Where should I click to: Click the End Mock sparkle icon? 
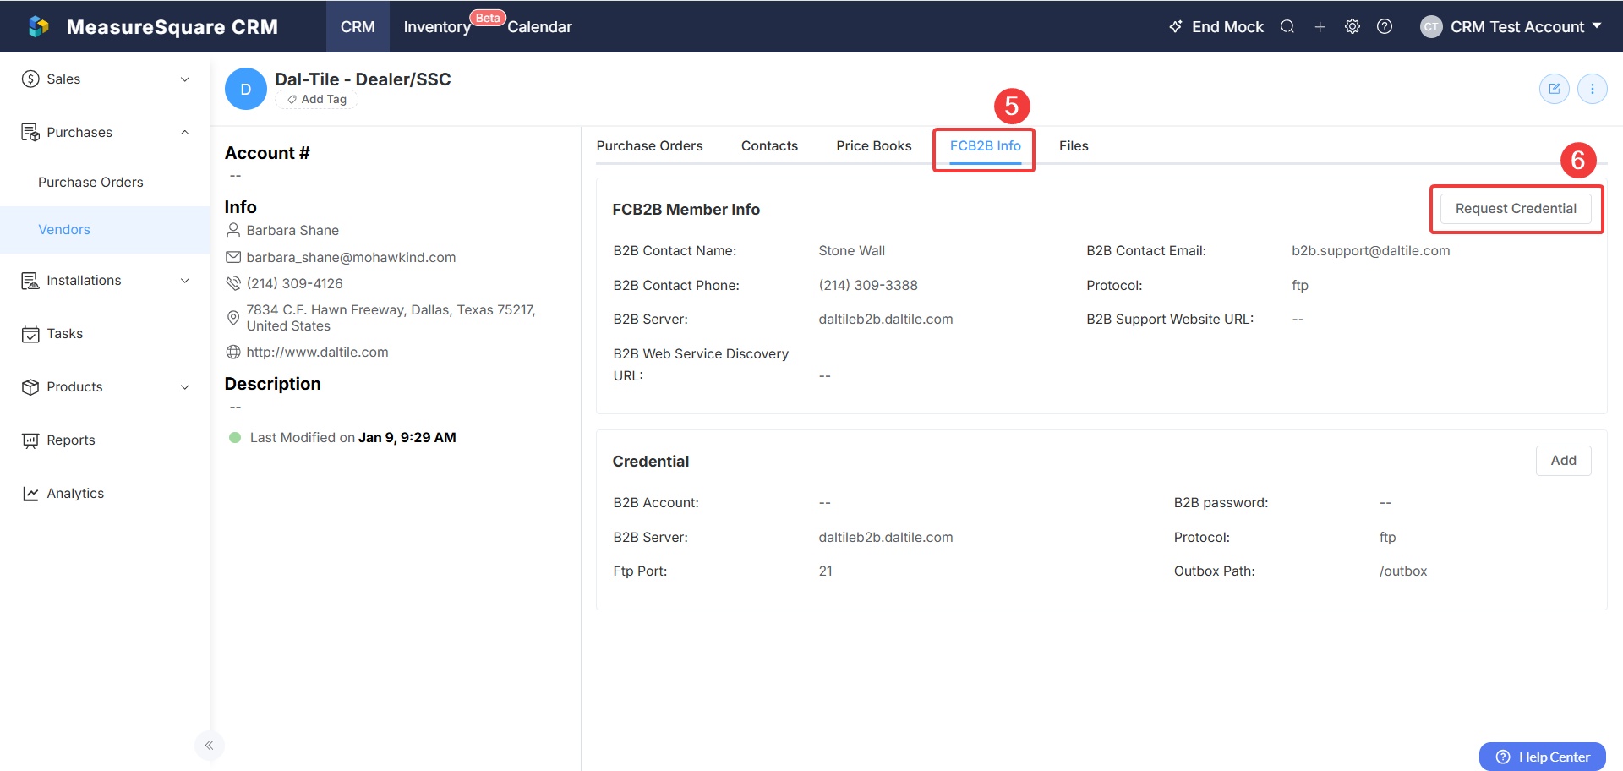(1176, 26)
